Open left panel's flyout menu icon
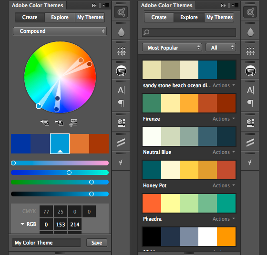The height and width of the screenshot is (255, 267). click(x=106, y=5)
